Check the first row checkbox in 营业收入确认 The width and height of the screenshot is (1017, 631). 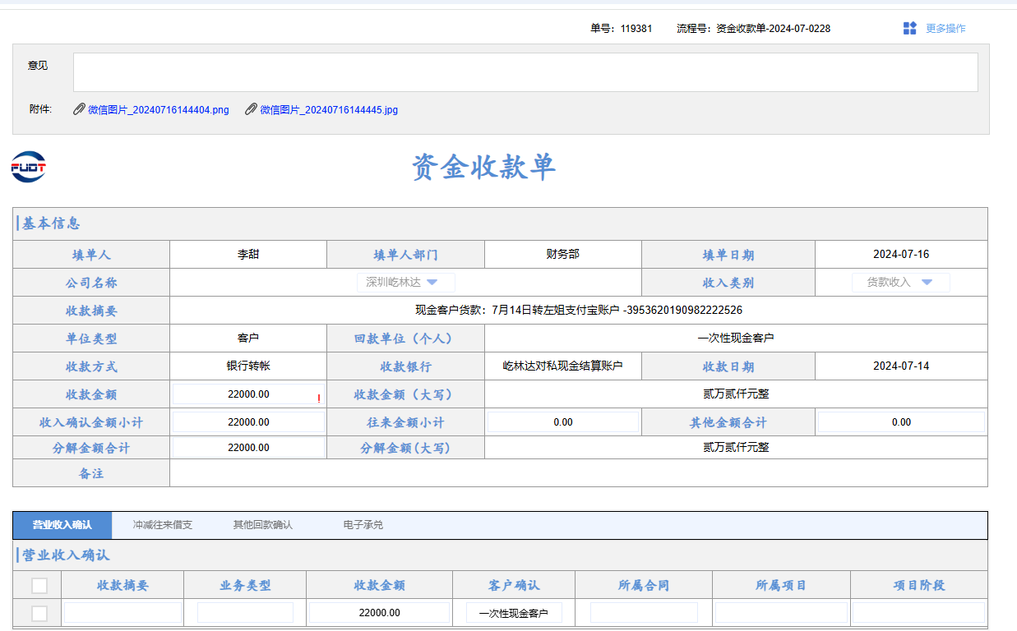pos(39,613)
